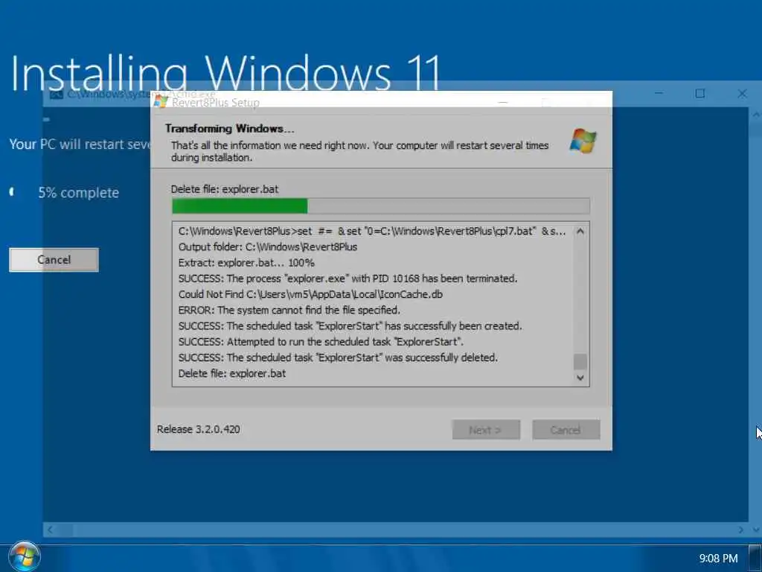Select the first log line containing cpl7.bat
The image size is (762, 572).
(372, 232)
